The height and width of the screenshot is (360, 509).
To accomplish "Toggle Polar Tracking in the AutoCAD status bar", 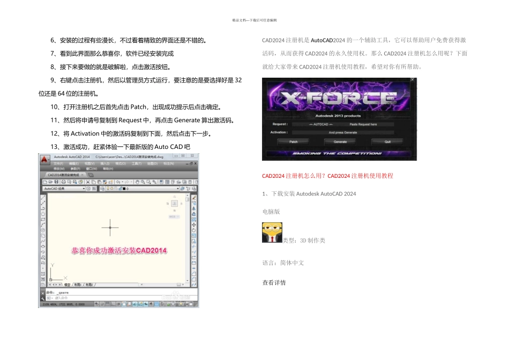I will point(118,304).
